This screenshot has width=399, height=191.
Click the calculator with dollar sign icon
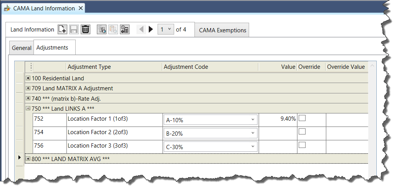125,30
